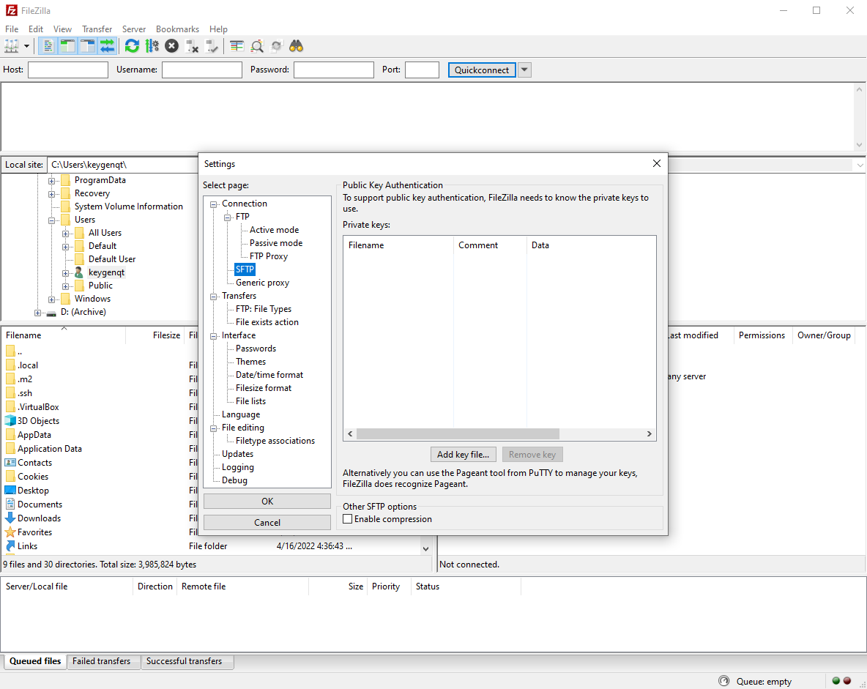Click the Links folder icon

pos(10,545)
